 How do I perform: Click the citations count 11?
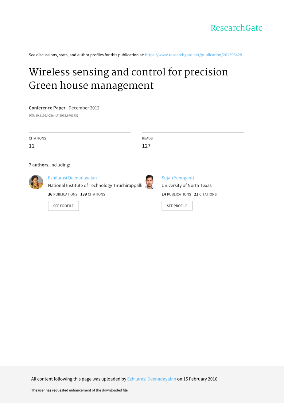click(32, 146)
